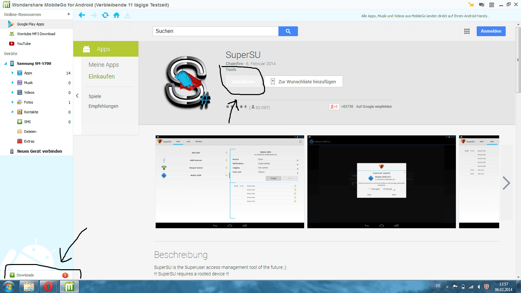Click the blue search magnifier button
This screenshot has height=293, width=521.
pyautogui.click(x=288, y=31)
